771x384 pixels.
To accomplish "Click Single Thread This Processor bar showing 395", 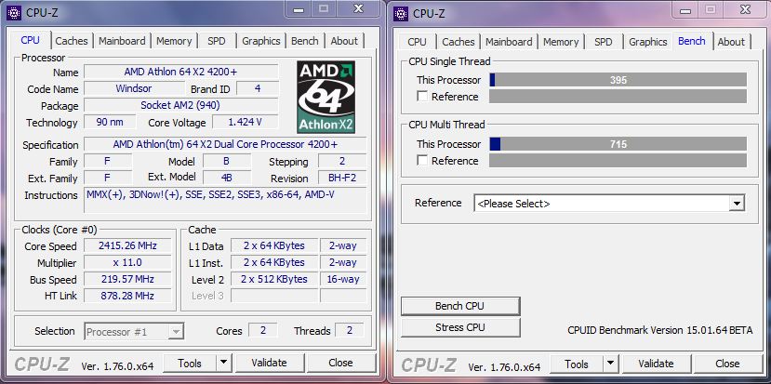I will point(618,80).
